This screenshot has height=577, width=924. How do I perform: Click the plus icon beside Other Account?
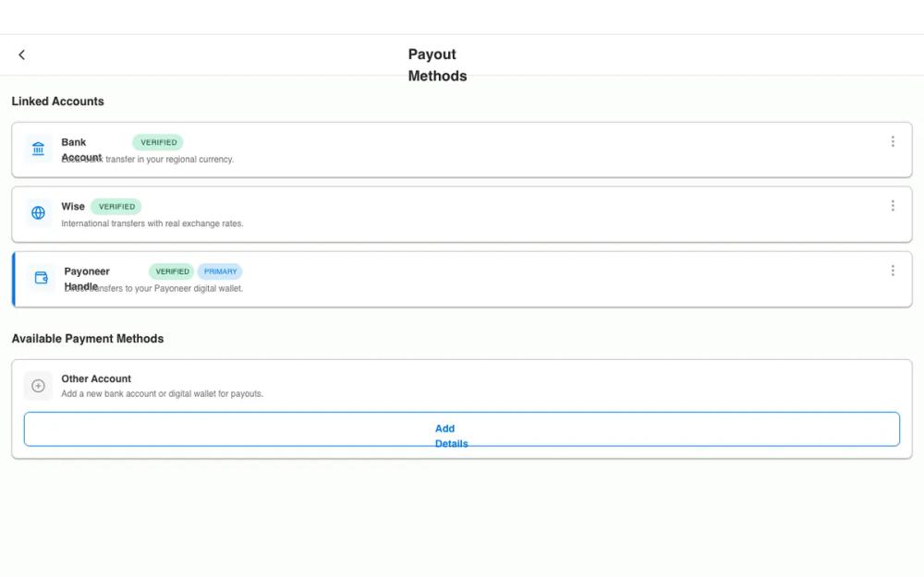(38, 385)
